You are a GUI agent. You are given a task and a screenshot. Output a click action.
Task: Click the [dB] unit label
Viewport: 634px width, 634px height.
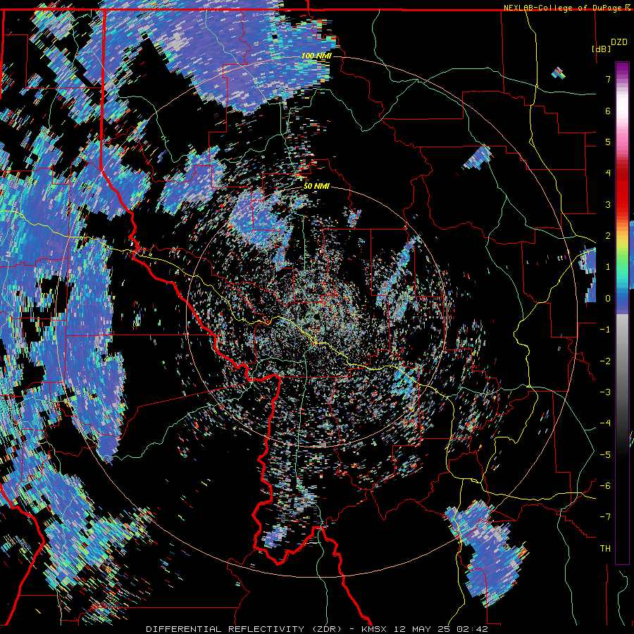coord(602,49)
